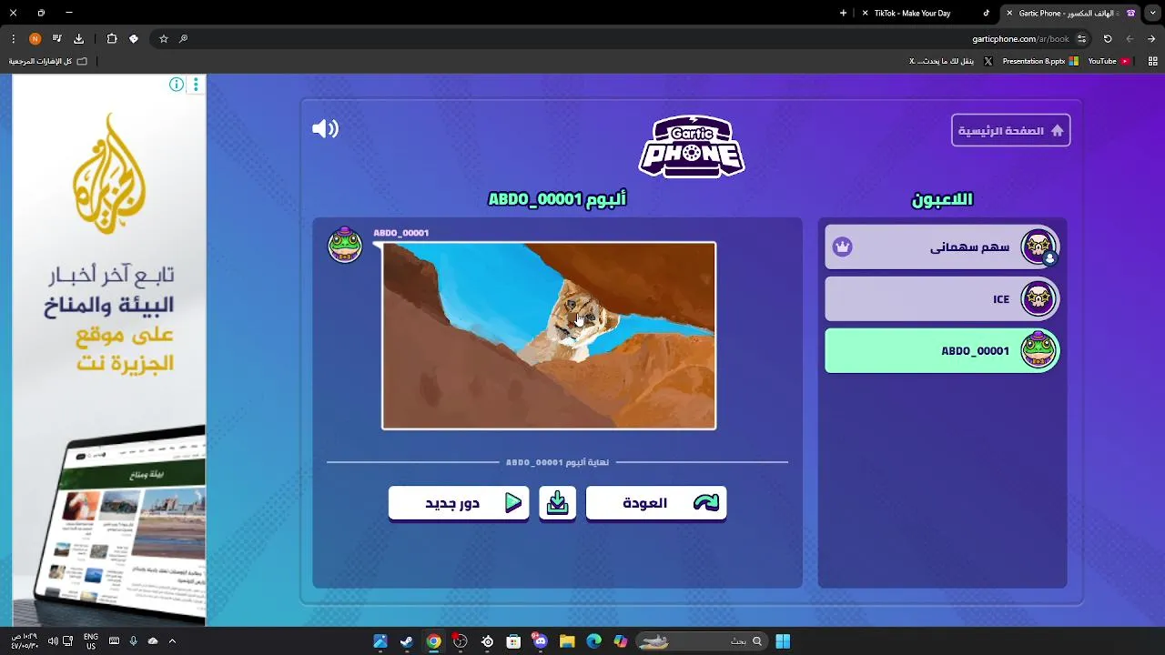The height and width of the screenshot is (655, 1165).
Task: Open the Discord icon in the taskbar
Action: [541, 641]
